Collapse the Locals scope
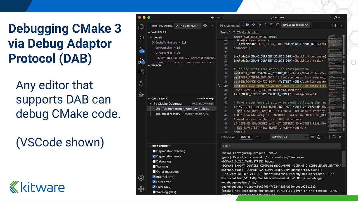358x201 pixels. pyautogui.click(x=151, y=37)
